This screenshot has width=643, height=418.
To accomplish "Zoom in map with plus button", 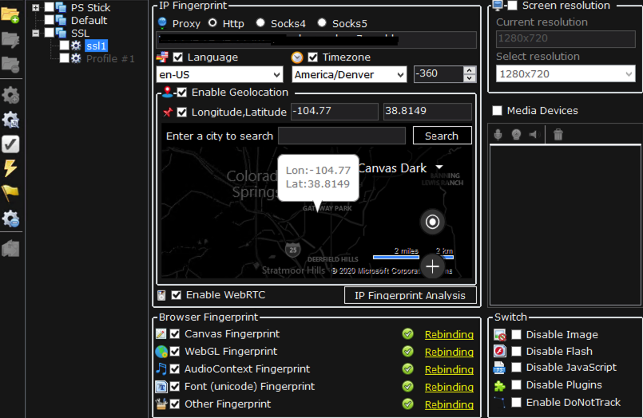I will (432, 266).
